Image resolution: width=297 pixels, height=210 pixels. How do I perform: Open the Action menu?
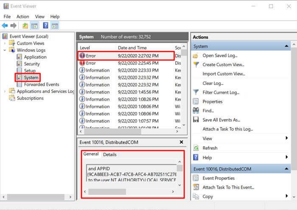(23, 17)
